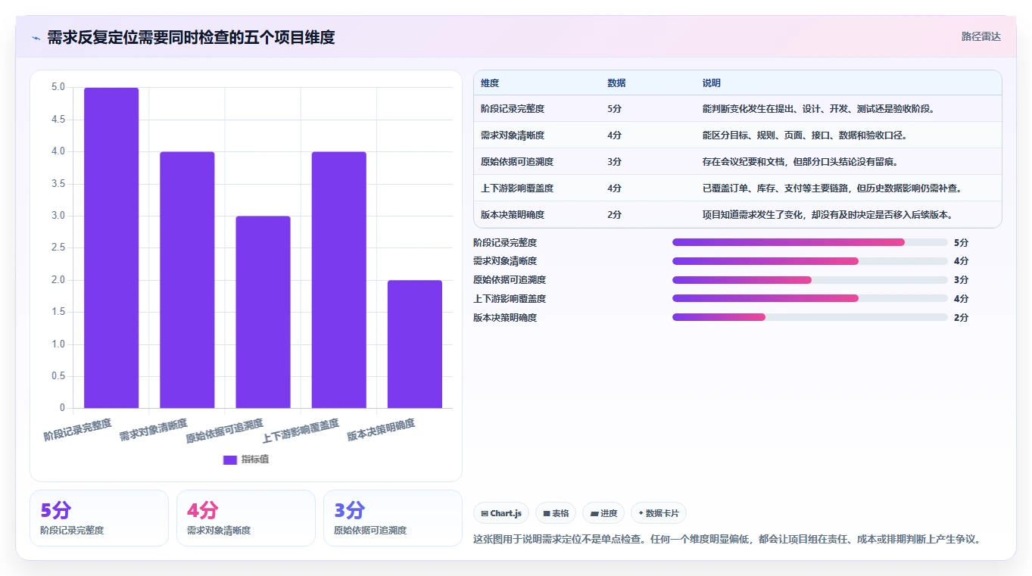Select the 原始依据可追溯度 table row cell
This screenshot has width=1032, height=576.
pyautogui.click(x=517, y=162)
